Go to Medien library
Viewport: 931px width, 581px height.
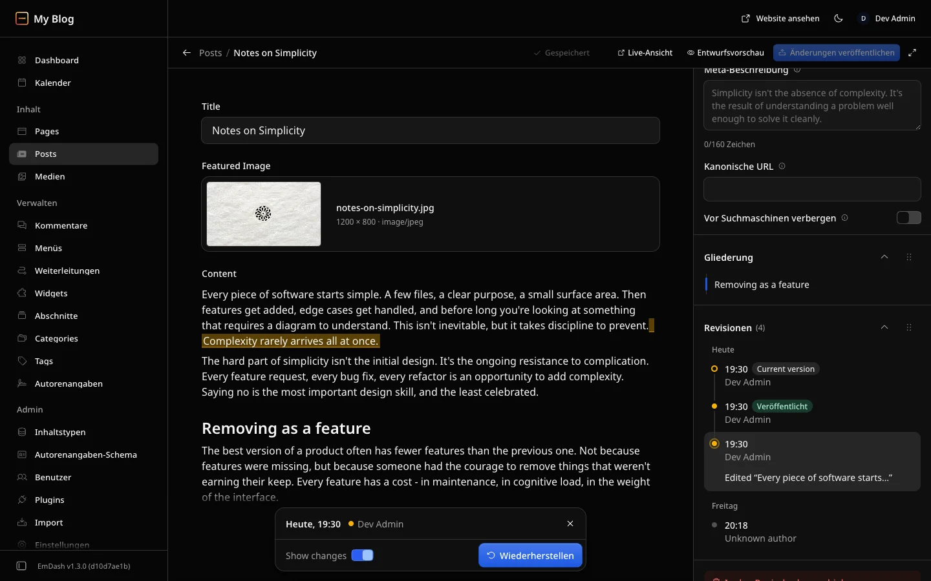click(83, 176)
